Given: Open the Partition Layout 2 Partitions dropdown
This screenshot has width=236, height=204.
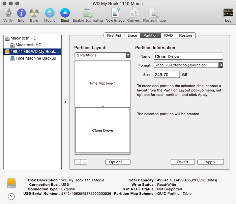Looking at the screenshot, I should click(102, 55).
